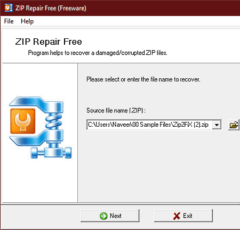
Task: Click the window title bar text
Action: [x=51, y=8]
